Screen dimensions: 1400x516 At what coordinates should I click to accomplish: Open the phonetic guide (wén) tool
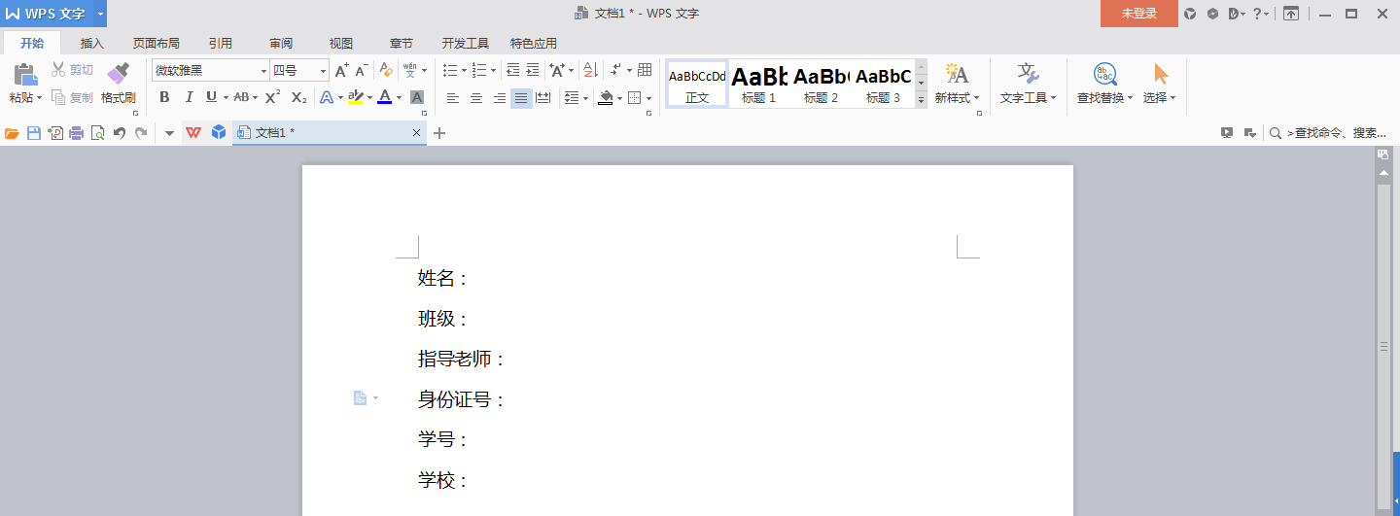[410, 70]
